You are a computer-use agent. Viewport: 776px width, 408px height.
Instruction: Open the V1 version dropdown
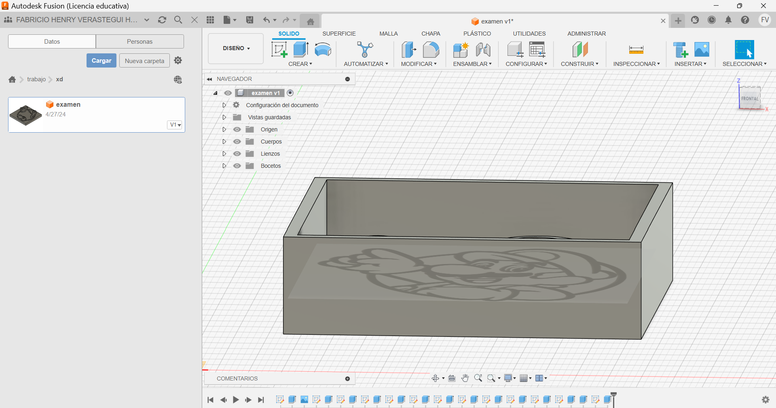175,125
